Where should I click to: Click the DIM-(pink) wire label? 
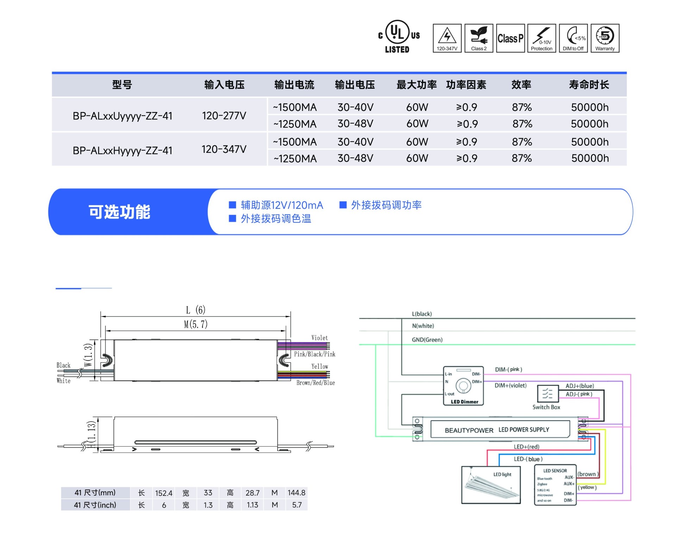click(508, 369)
